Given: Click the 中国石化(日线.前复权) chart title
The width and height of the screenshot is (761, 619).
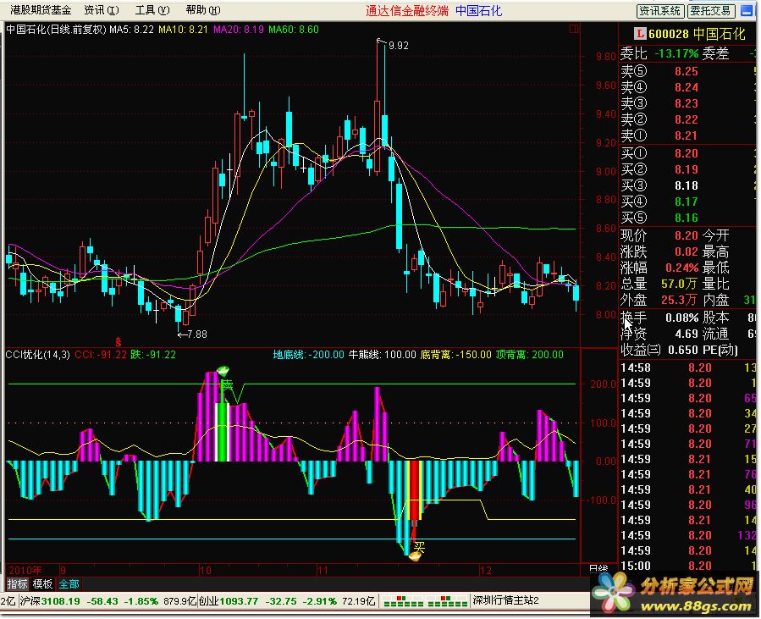Looking at the screenshot, I should (56, 29).
